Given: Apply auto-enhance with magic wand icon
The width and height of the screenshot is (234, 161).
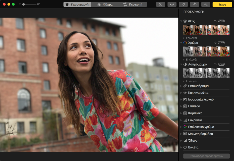Looking at the screenshot, I should [206, 4].
